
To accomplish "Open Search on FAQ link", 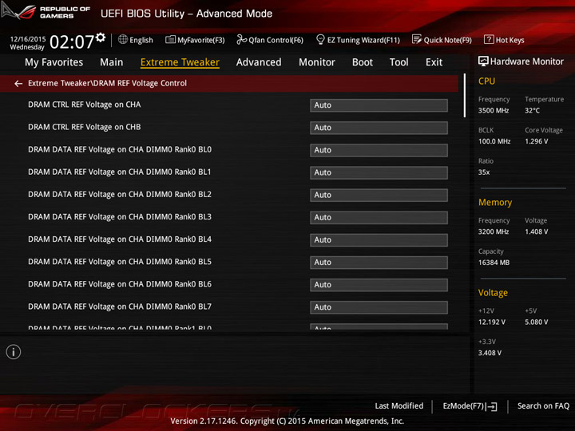I will point(543,405).
